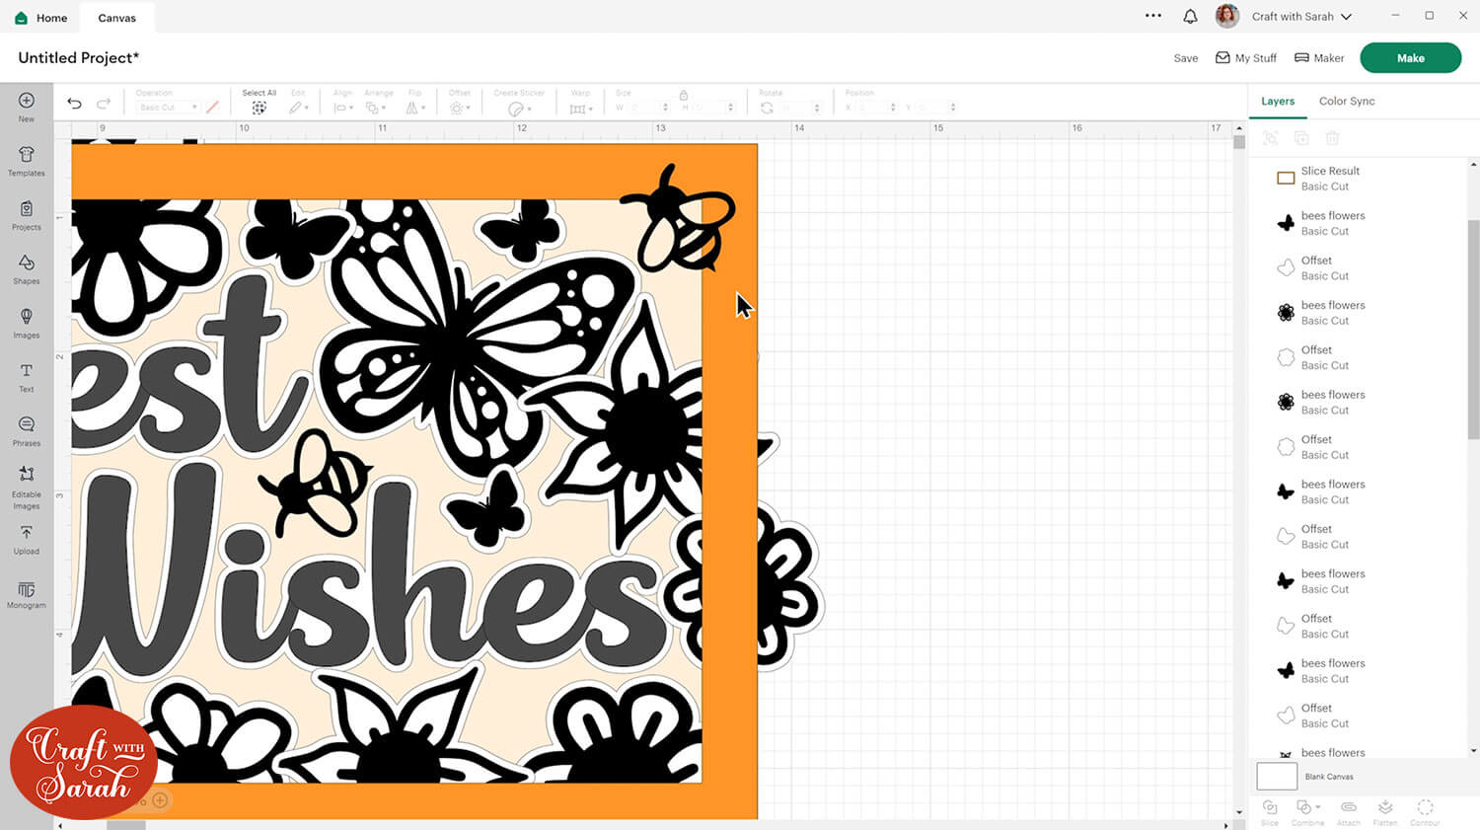Click the width stepper arrows

tap(666, 108)
